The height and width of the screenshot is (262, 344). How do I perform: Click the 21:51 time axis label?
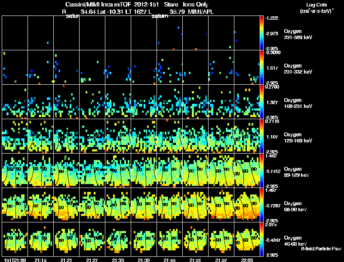click(195, 260)
